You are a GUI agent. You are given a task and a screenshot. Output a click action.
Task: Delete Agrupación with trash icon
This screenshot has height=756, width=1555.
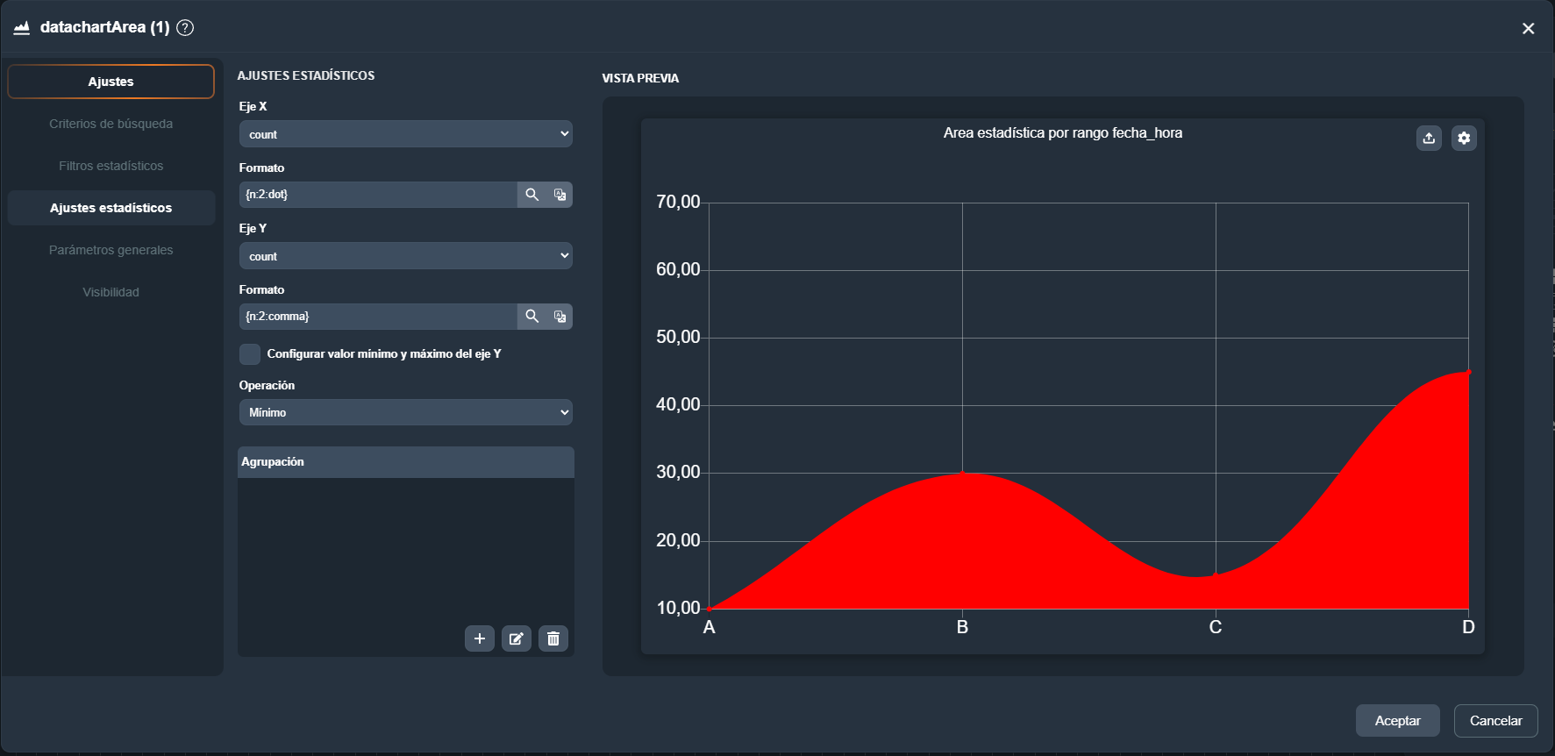pyautogui.click(x=553, y=638)
